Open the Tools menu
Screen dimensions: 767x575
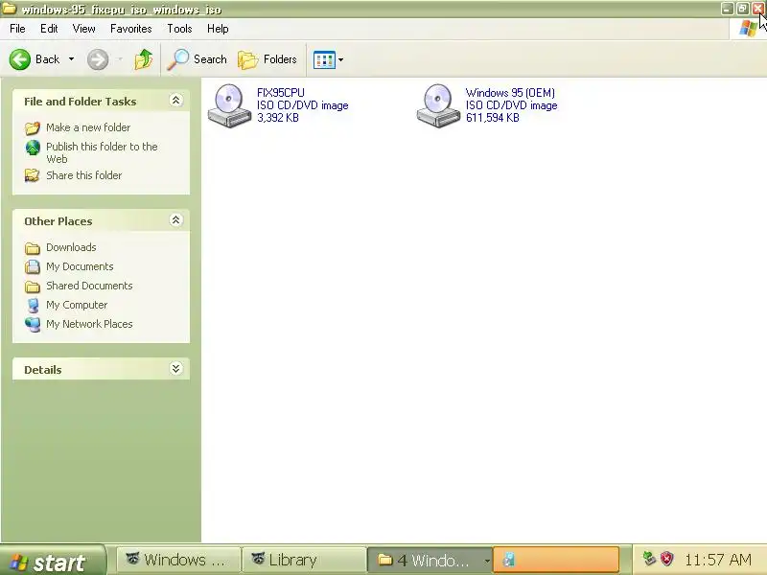pos(179,29)
